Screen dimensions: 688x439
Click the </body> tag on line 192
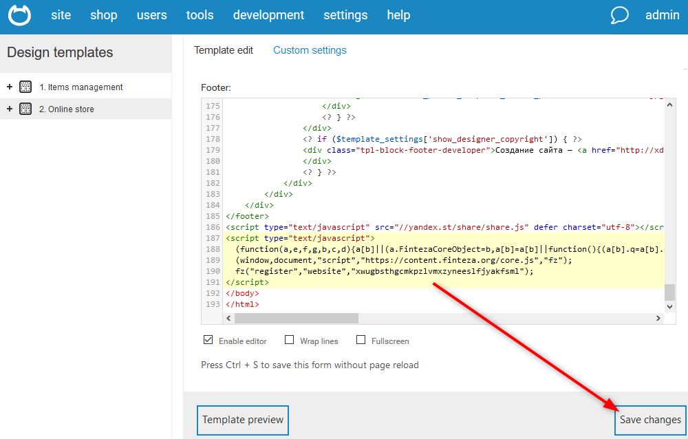point(243,293)
